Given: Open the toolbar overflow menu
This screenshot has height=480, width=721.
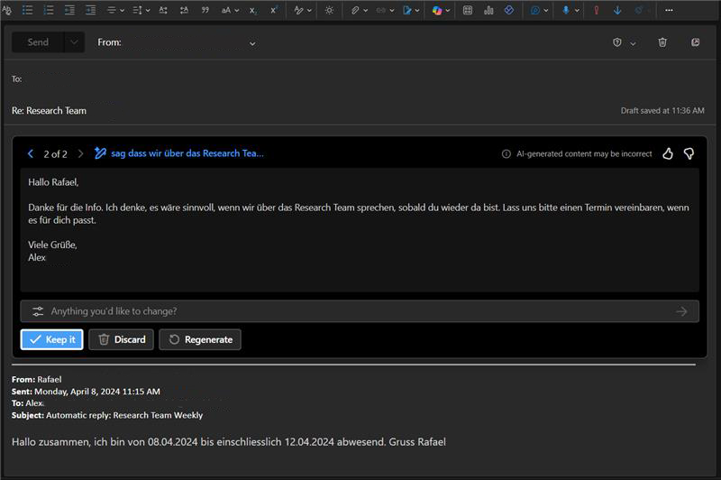Looking at the screenshot, I should [x=669, y=10].
